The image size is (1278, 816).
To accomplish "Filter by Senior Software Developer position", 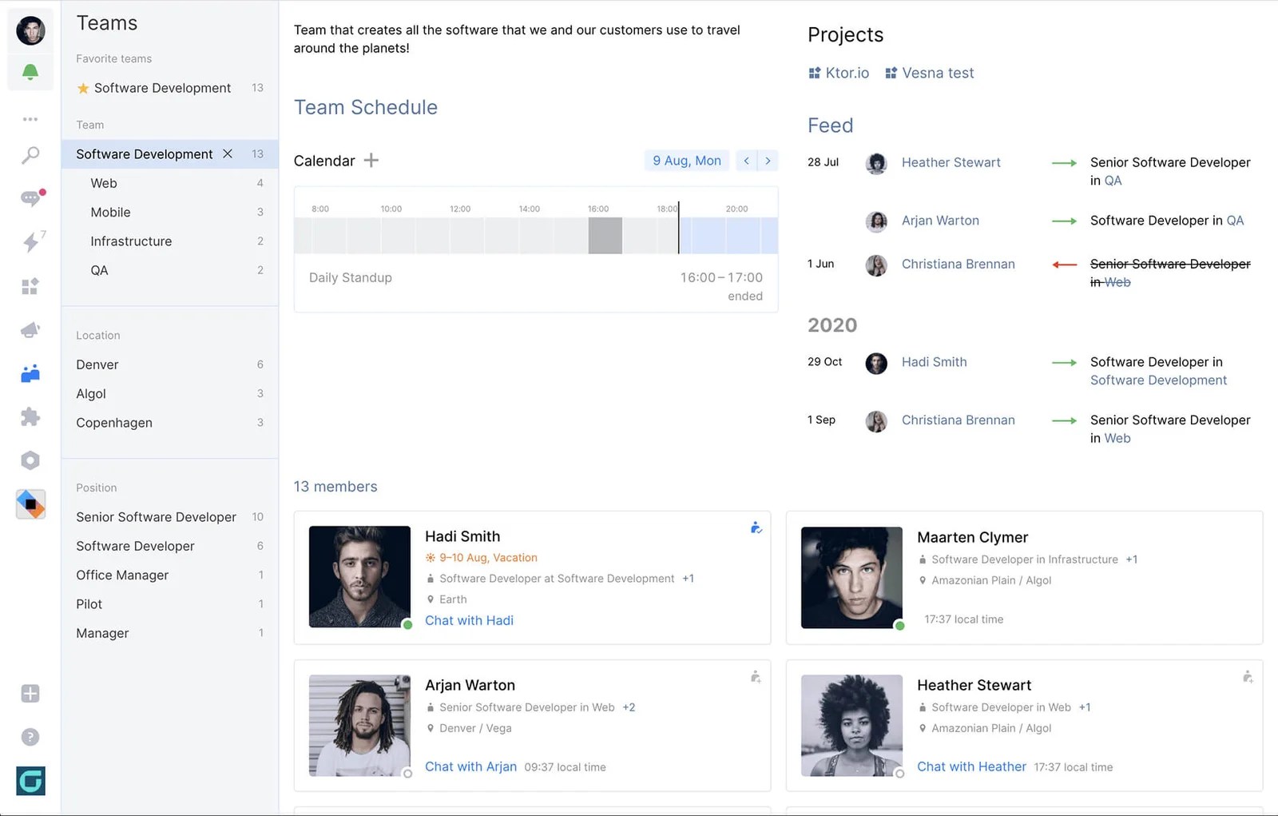I will [170, 517].
